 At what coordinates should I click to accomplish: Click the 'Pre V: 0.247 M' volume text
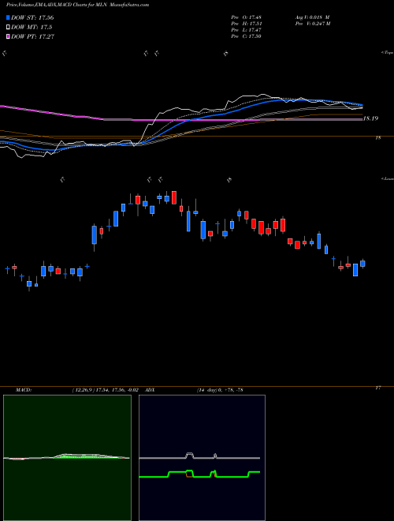313,24
